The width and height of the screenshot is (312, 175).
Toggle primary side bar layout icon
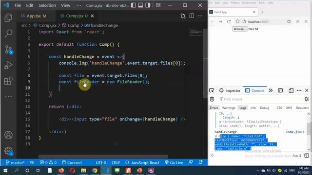click(133, 5)
